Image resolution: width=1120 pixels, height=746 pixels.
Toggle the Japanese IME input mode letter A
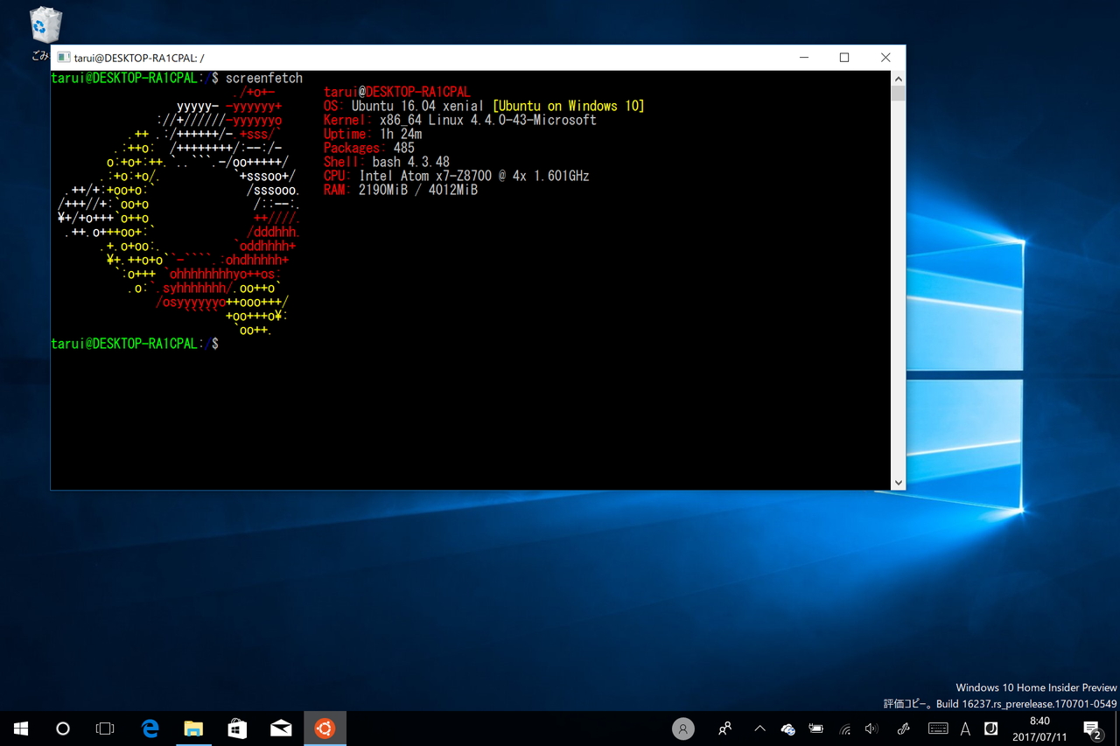[965, 728]
